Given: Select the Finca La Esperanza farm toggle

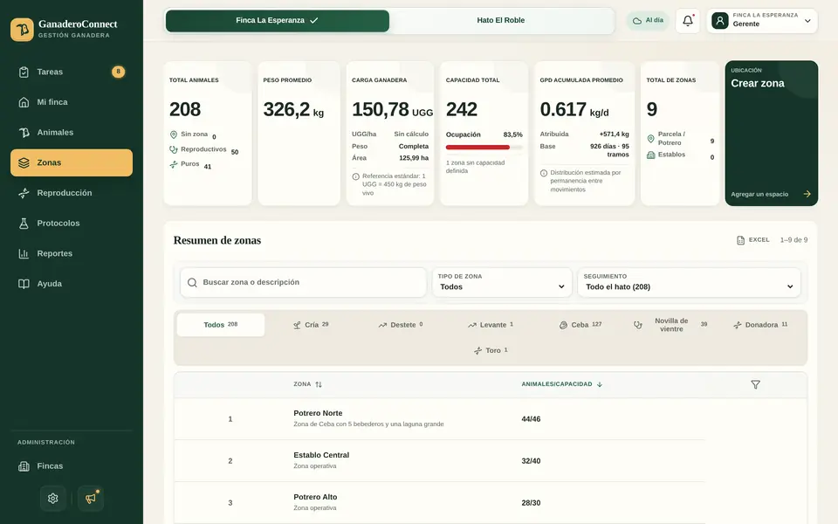Looking at the screenshot, I should (x=278, y=21).
